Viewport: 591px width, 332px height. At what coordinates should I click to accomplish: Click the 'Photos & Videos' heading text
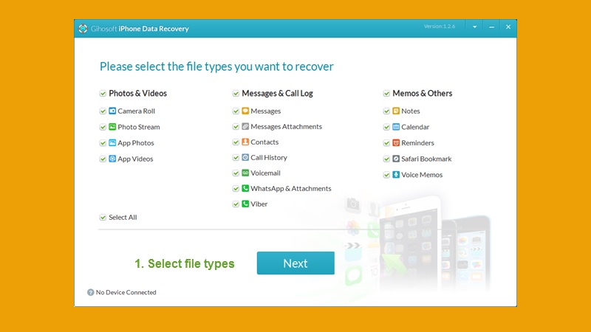pos(137,94)
